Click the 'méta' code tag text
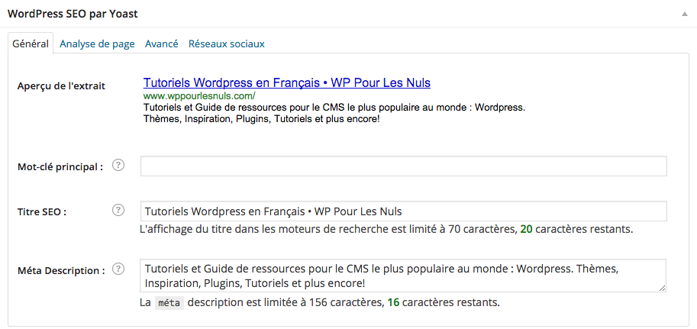Viewport: 697px width, 329px height. coord(169,303)
